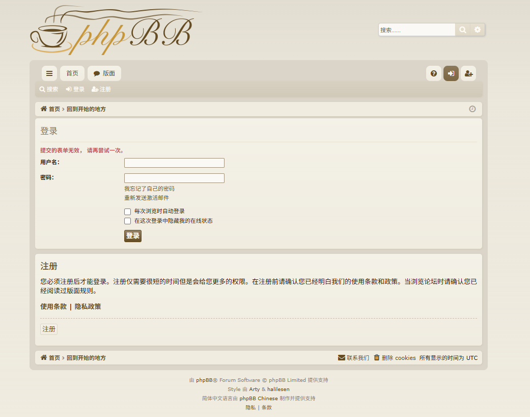
Task: Click the clock icon in breadcrumb bar
Action: click(472, 109)
